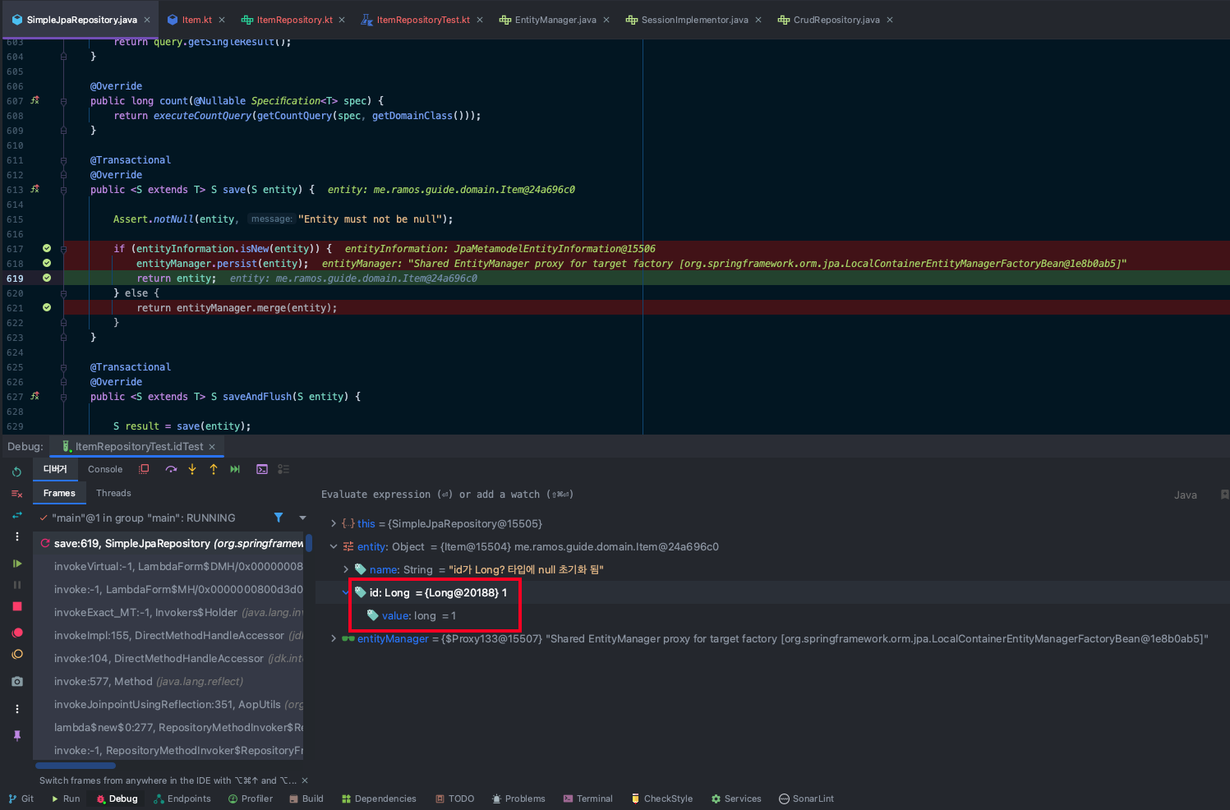
Task: Fold the save method at line 613
Action: tap(63, 190)
